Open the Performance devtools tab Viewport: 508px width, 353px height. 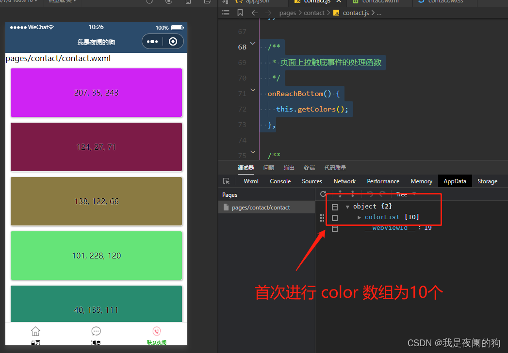[383, 181]
